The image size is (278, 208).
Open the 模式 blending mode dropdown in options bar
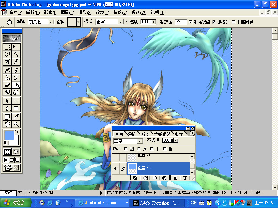click(x=121, y=22)
